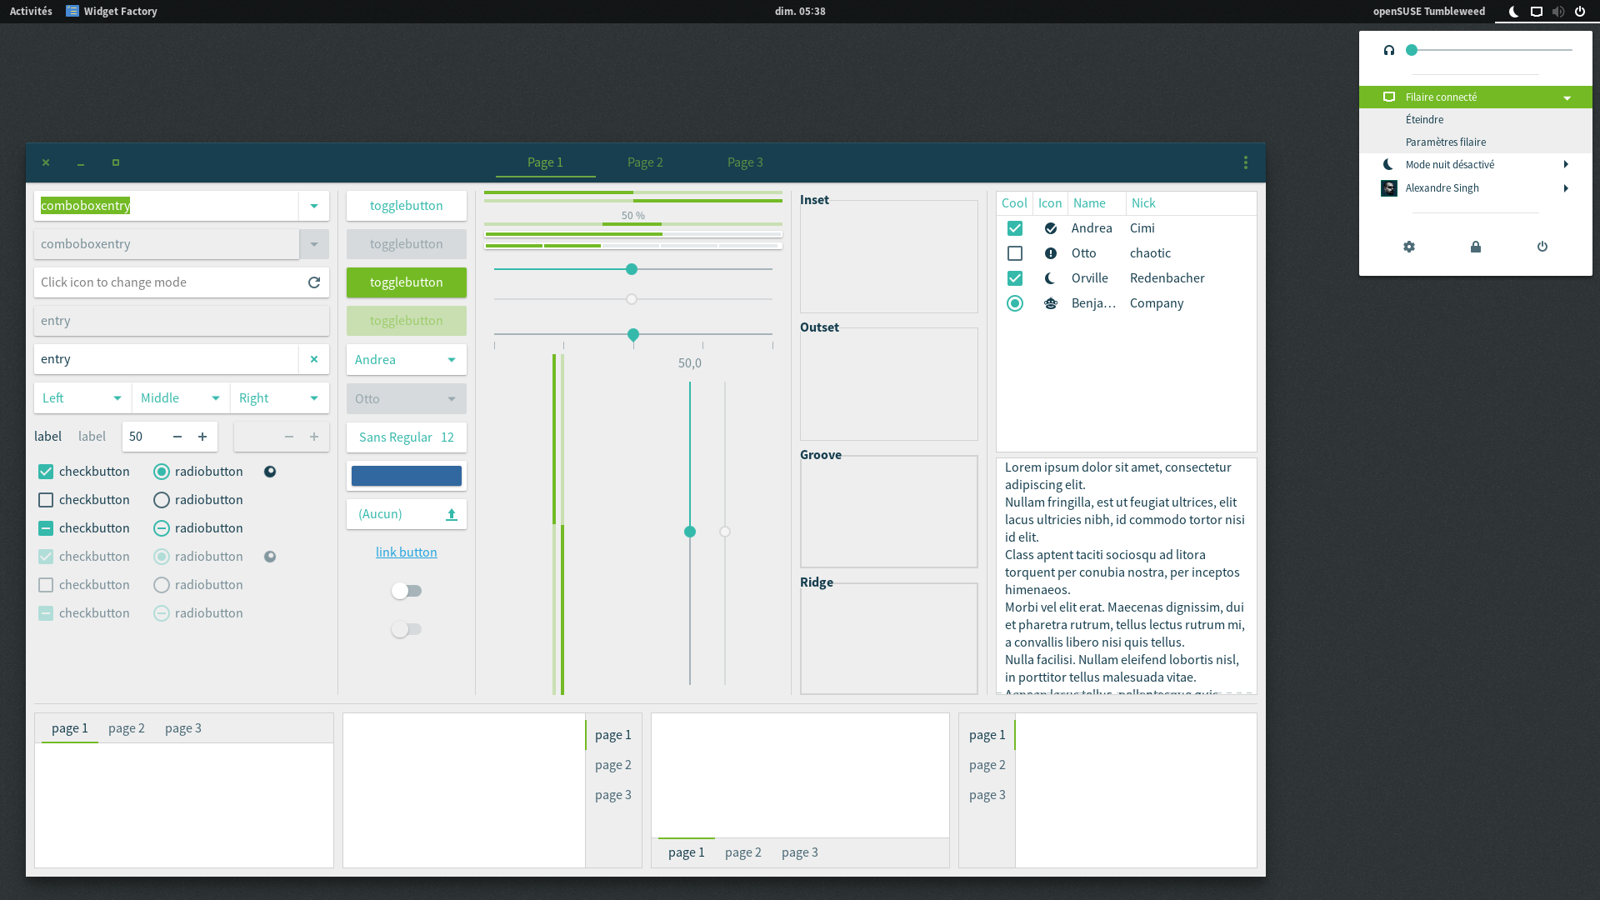Click night mode moon icon in top bar
Viewport: 1600px width, 900px height.
point(1514,12)
